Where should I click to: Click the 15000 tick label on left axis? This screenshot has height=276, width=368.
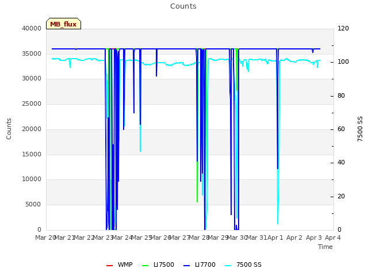tap(32, 155)
